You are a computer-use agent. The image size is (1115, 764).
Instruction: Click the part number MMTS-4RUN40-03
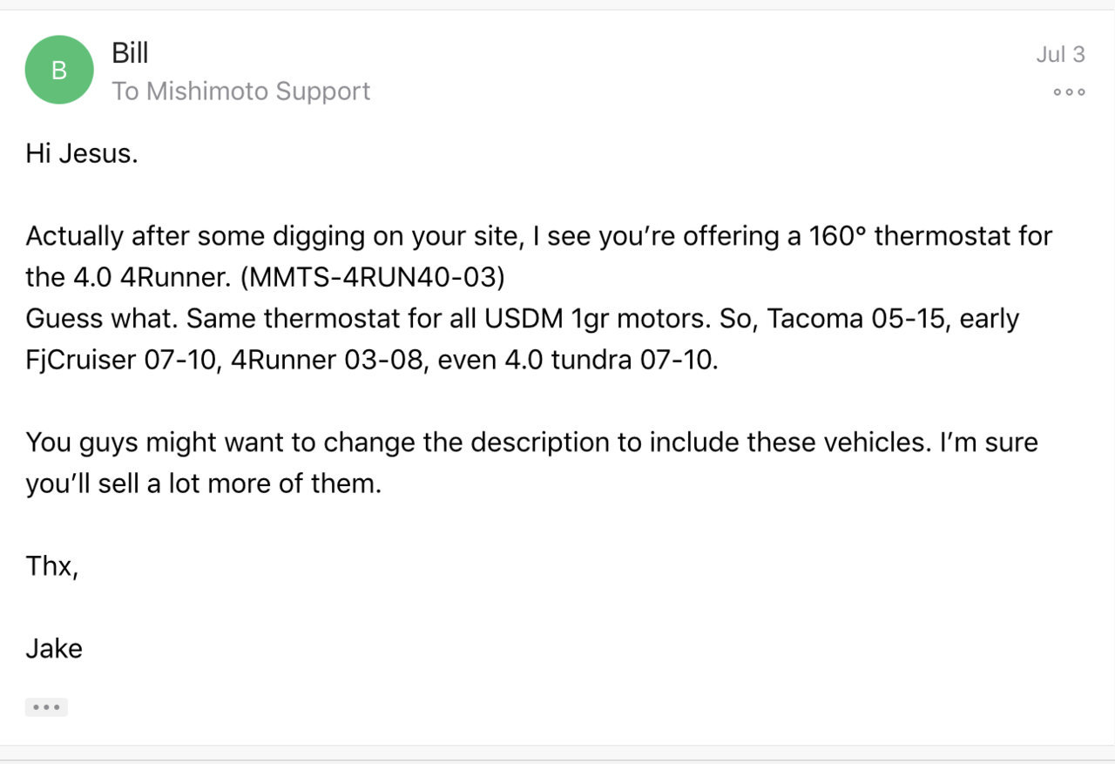(x=372, y=277)
